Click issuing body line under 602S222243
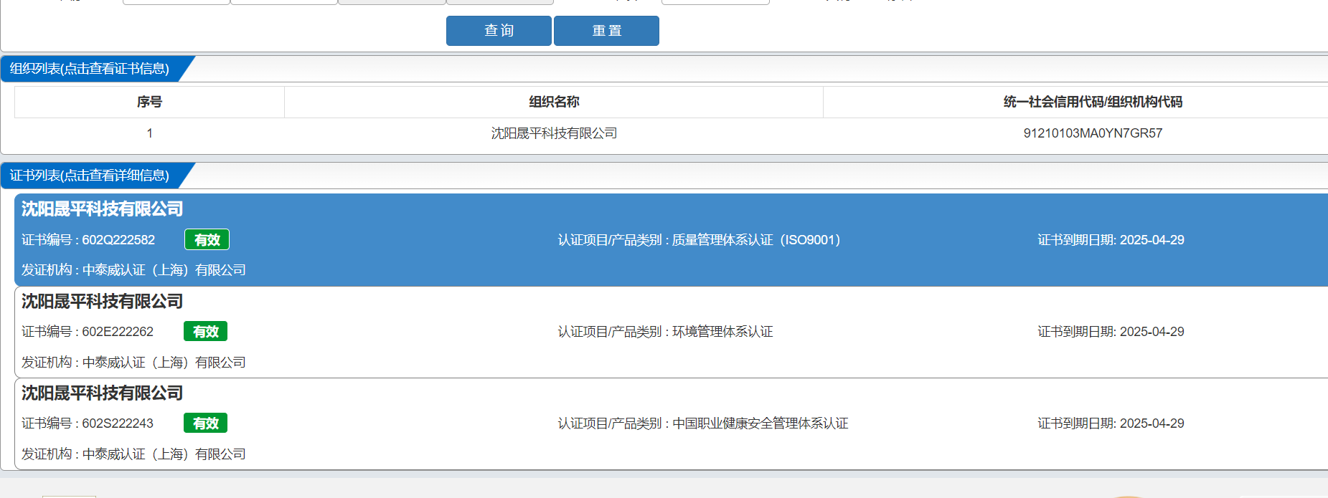Screen dimensions: 1328x498 tap(133, 454)
